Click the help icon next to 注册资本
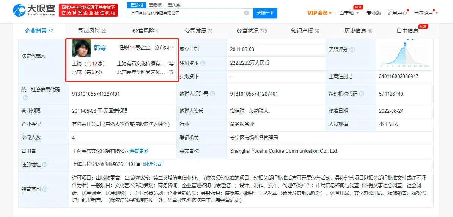This screenshot has height=217, width=453. (x=203, y=63)
